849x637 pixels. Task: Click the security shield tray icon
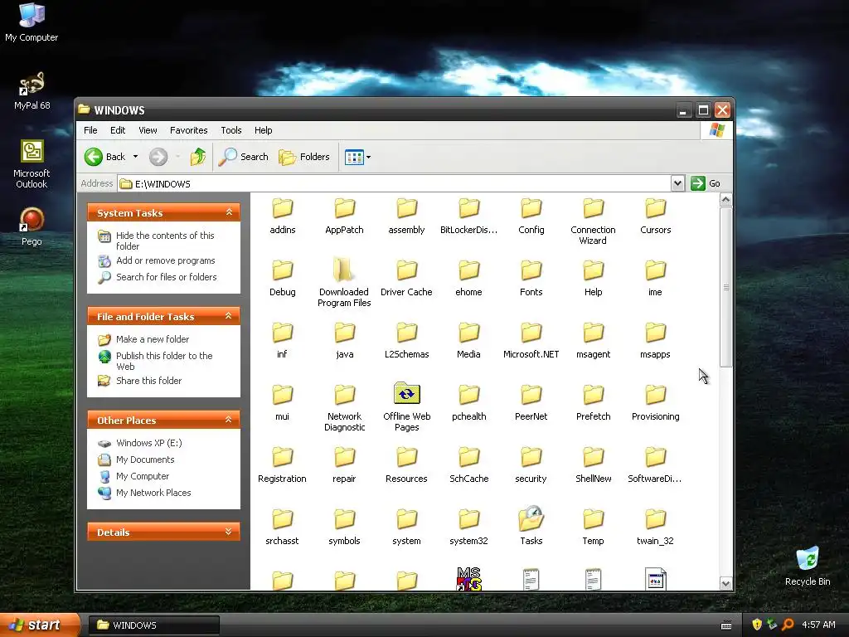tap(757, 625)
